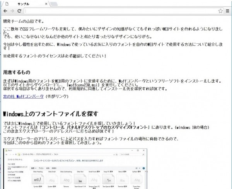This screenshot has height=189, width=232.
Task: Click the address bar dropdown chevron in the Fonts screenshot
Action: pos(114,155)
